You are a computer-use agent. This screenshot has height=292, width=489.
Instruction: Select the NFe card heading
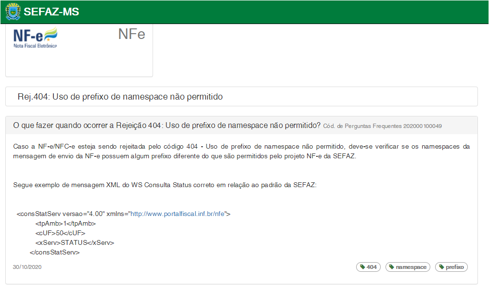click(x=131, y=34)
